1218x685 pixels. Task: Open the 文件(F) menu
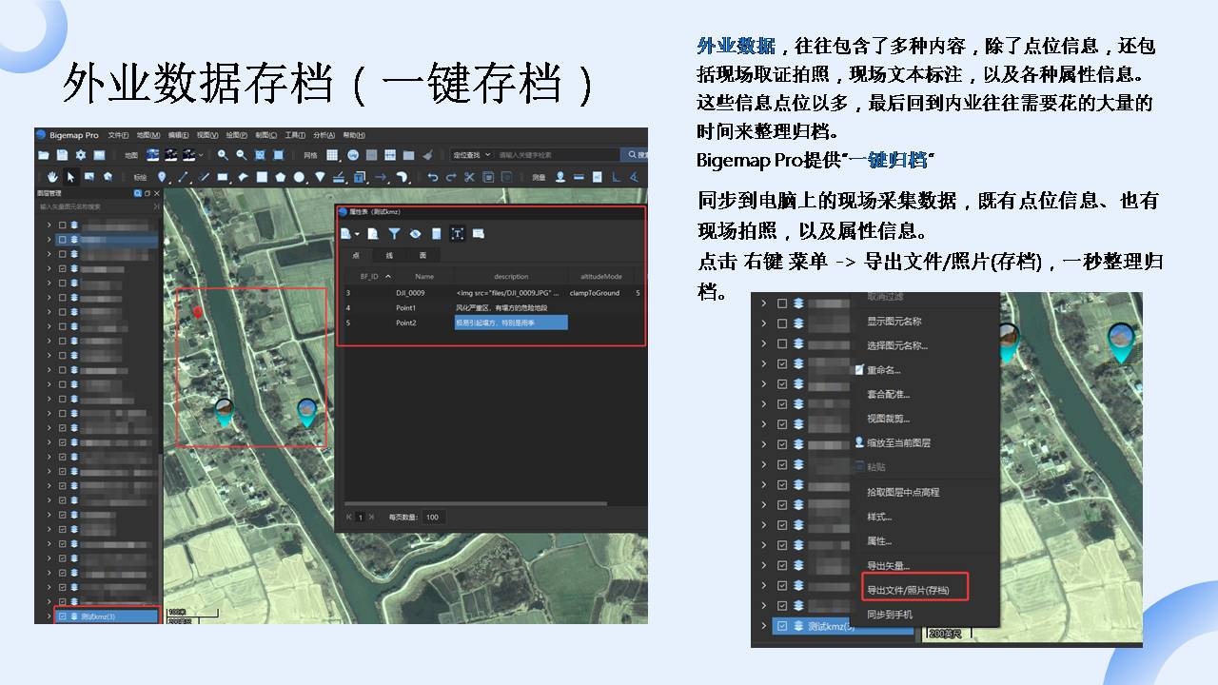point(118,135)
